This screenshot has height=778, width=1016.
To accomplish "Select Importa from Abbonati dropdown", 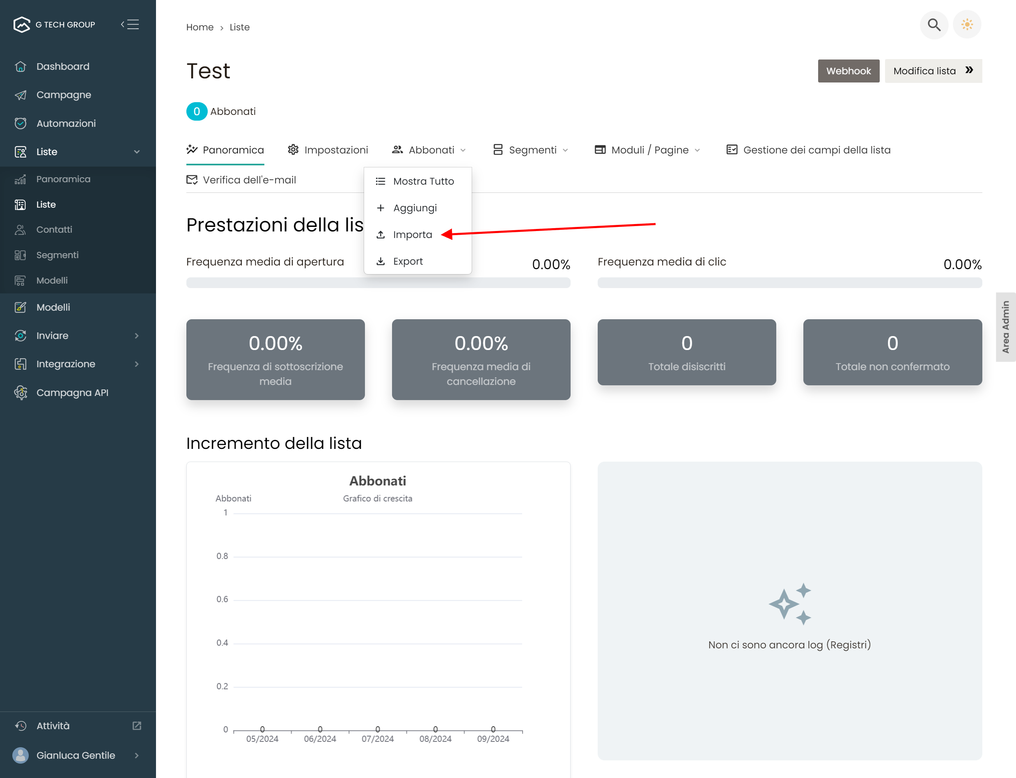I will point(412,235).
